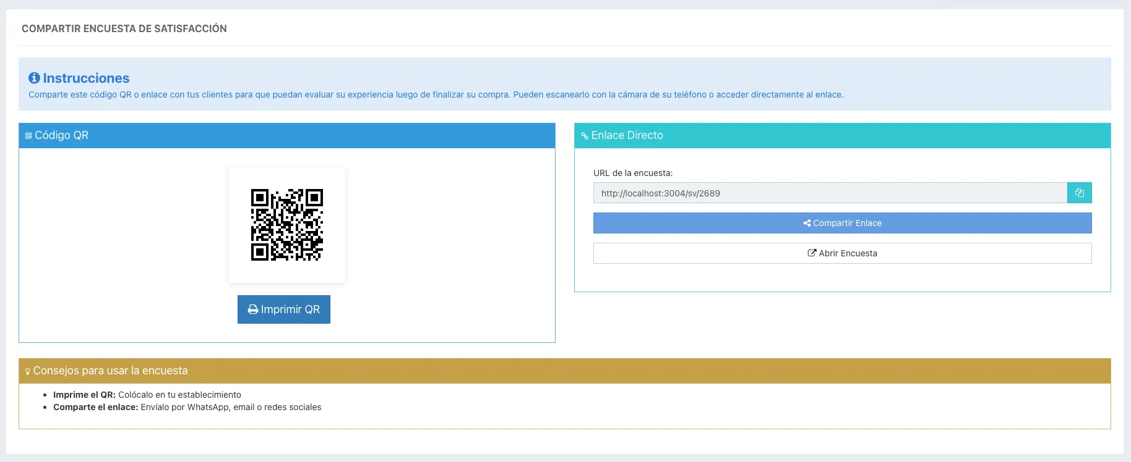Click the printer icon on Imprimir QR
The image size is (1131, 462).
(253, 309)
